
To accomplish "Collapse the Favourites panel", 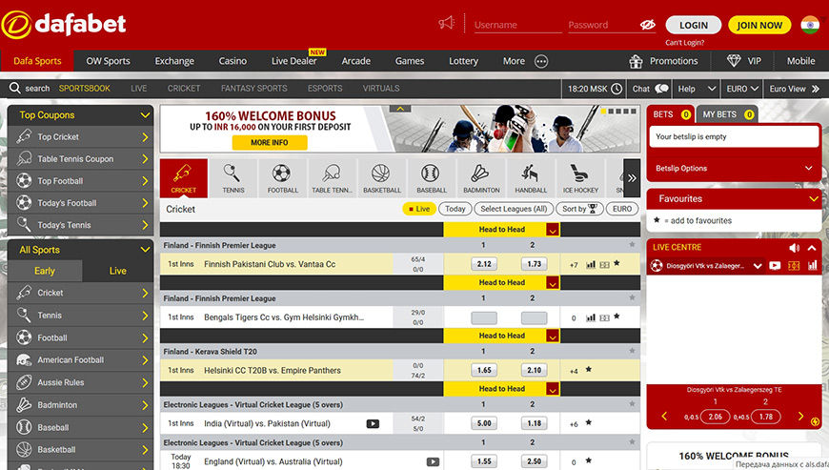I will click(x=813, y=199).
